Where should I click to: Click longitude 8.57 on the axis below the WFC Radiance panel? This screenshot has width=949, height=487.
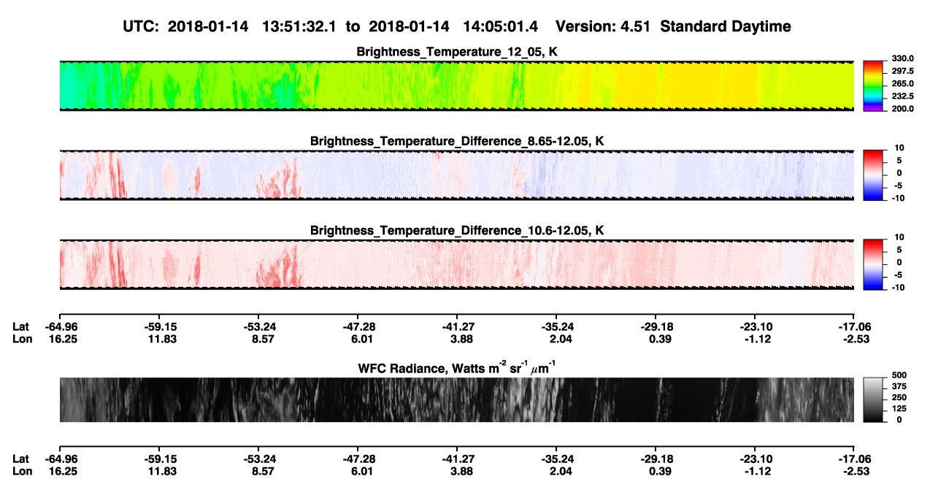pyautogui.click(x=261, y=470)
